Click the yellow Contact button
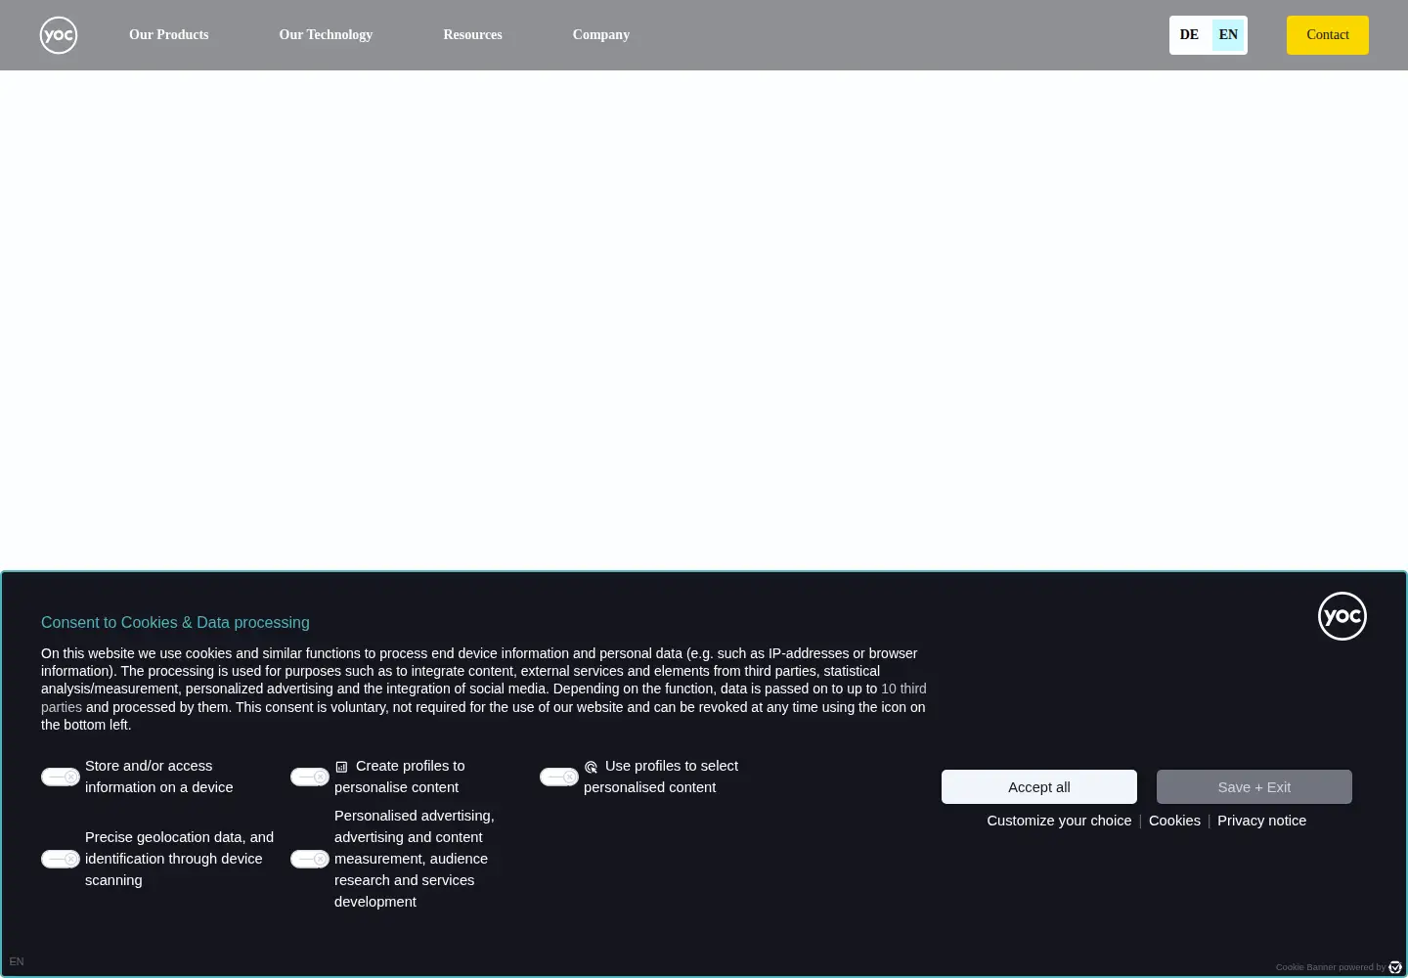This screenshot has height=978, width=1408. pos(1328,35)
